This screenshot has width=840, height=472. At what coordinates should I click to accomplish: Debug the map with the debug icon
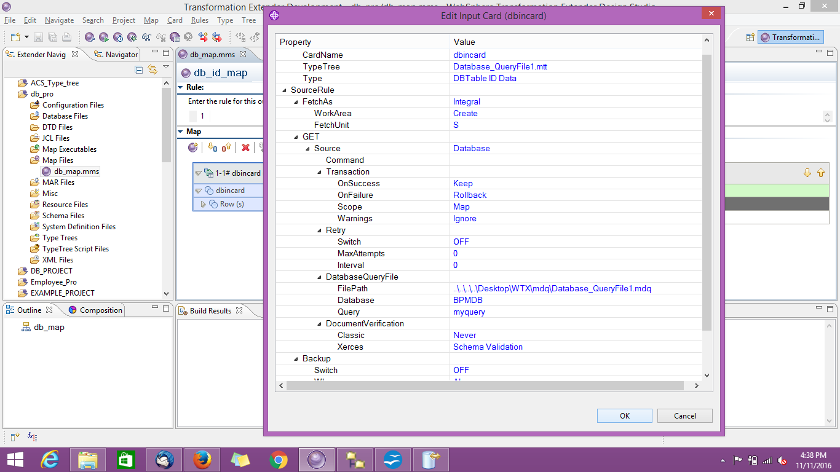pyautogui.click(x=133, y=38)
